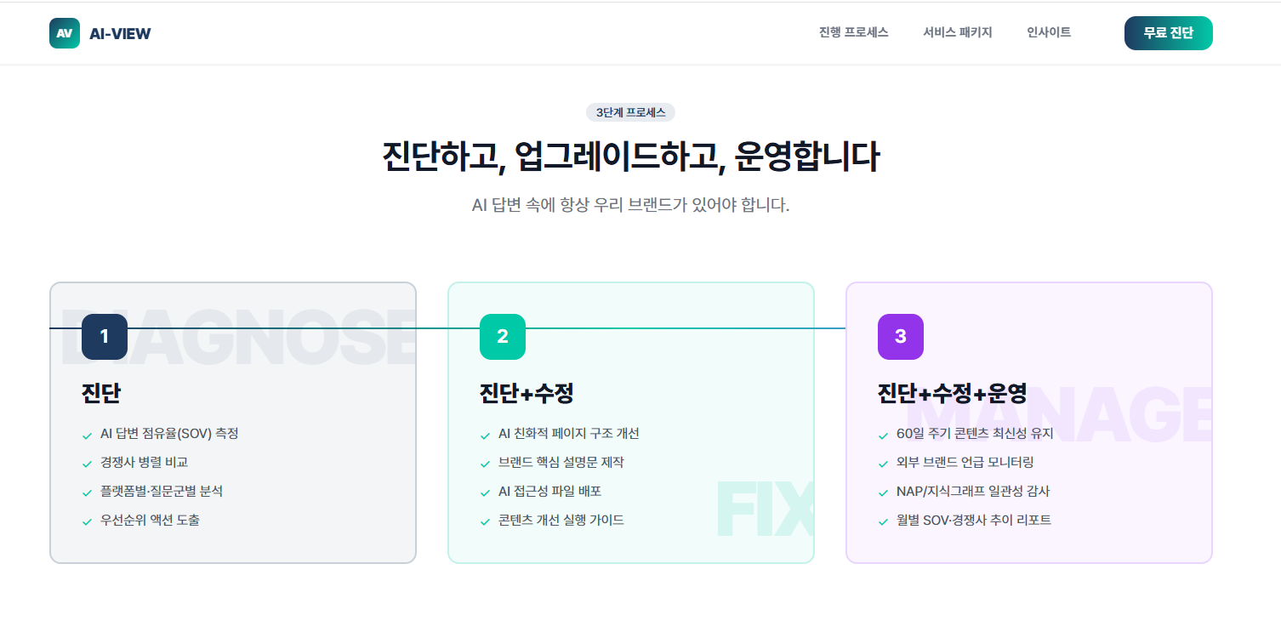This screenshot has height=632, width=1281.
Task: Click checkmark beside 콘텐츠 개선 실행 가이드
Action: (485, 522)
